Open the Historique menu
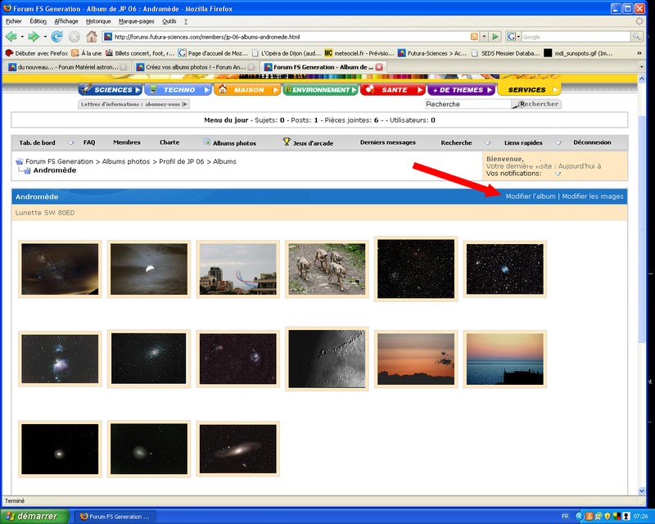Viewport: 655px width, 524px height. pyautogui.click(x=98, y=21)
